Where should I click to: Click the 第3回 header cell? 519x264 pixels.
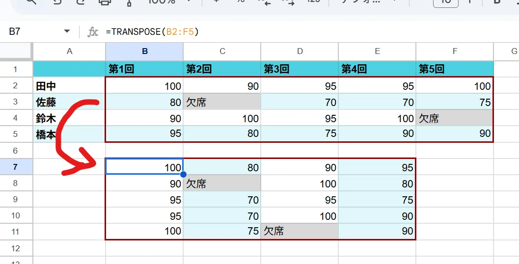pos(300,69)
